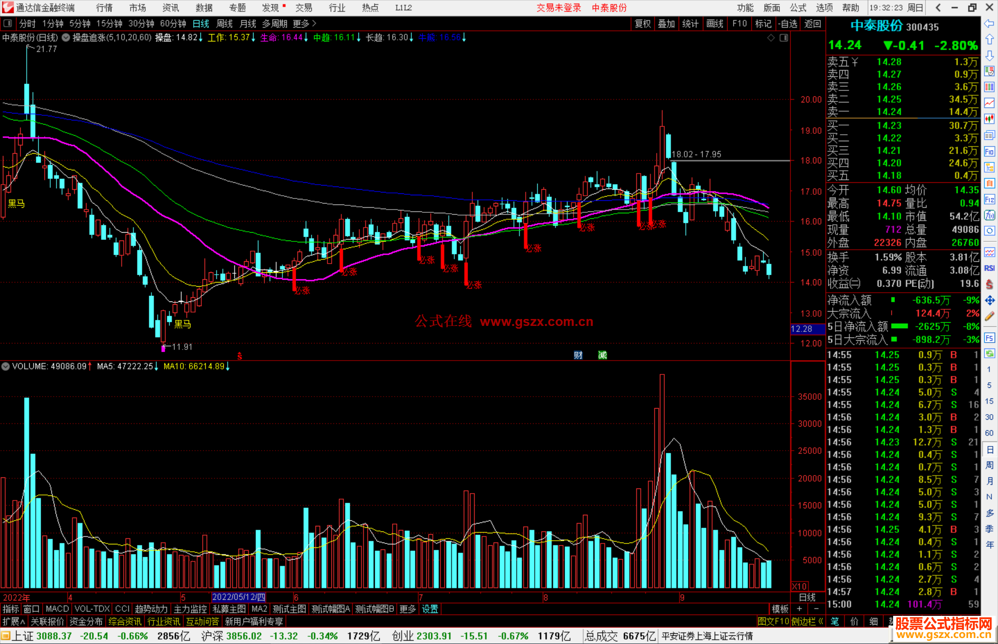Click the 财 marker on price chart
The width and height of the screenshot is (998, 644).
[578, 355]
